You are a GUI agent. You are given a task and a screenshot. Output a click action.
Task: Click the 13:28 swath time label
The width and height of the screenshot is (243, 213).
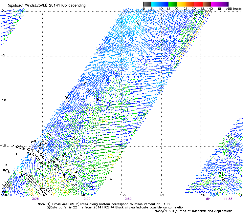pyautogui.click(x=34, y=199)
